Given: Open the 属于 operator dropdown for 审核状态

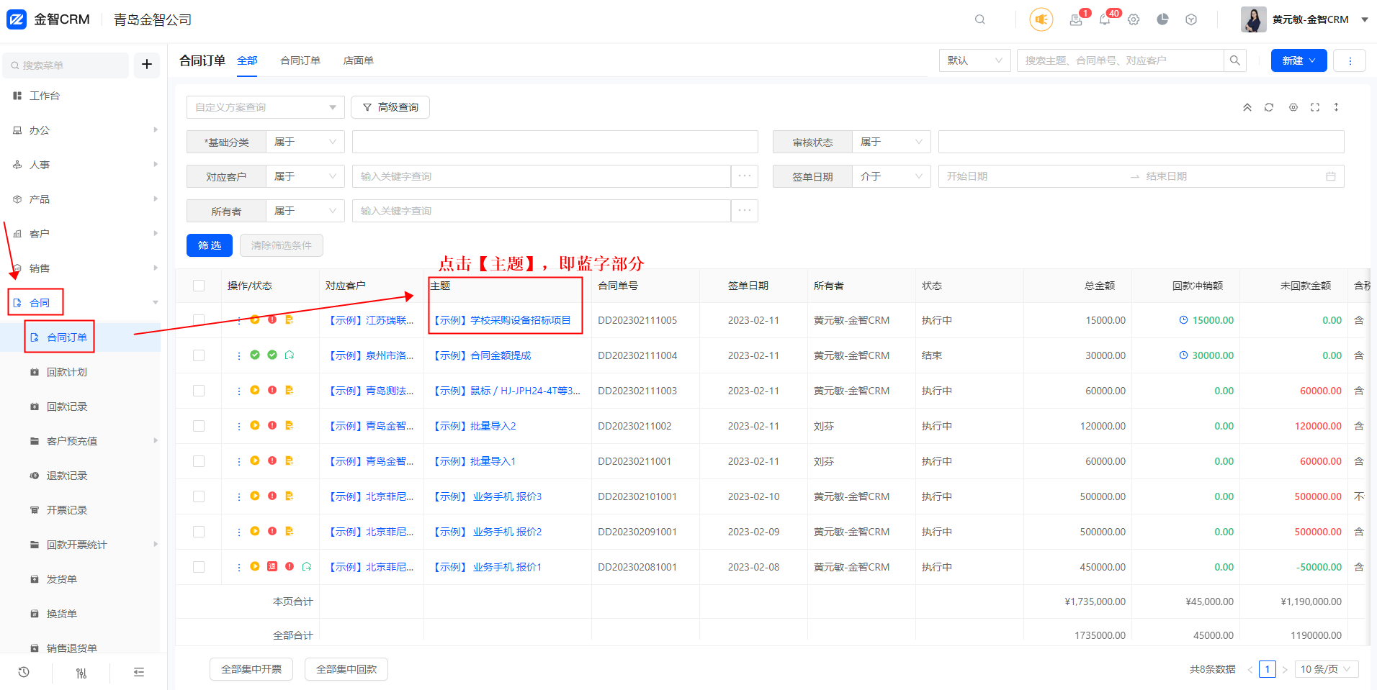Looking at the screenshot, I should click(x=892, y=142).
